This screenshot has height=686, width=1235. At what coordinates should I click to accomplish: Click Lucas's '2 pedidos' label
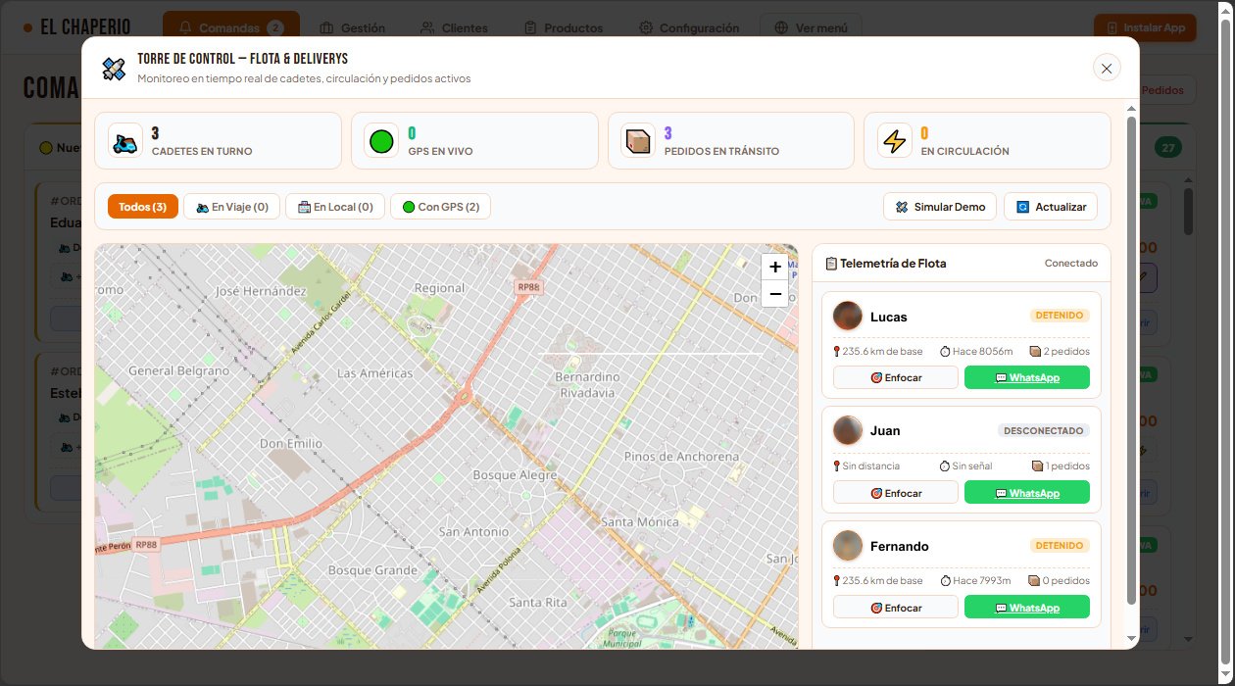click(1060, 351)
